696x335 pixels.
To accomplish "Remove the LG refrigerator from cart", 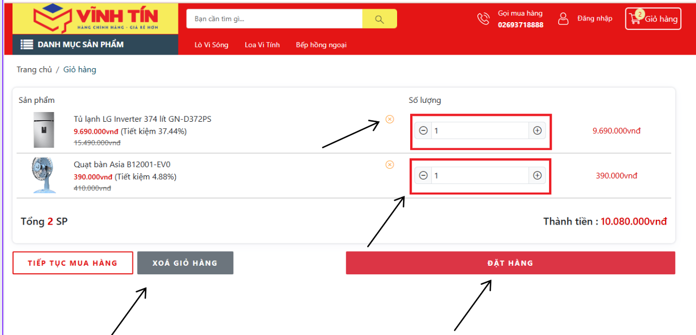I will click(389, 119).
